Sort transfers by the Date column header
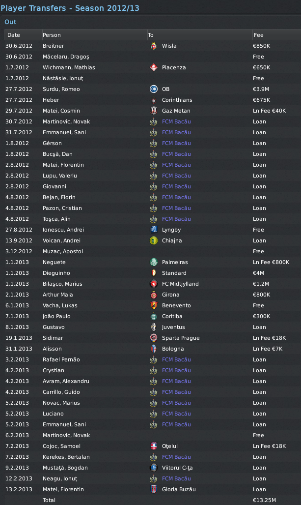 (x=14, y=35)
